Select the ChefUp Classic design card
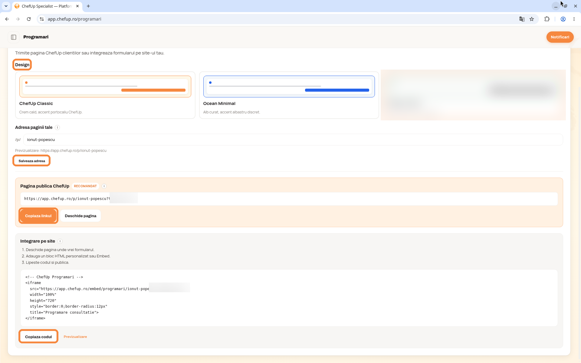 tap(105, 95)
